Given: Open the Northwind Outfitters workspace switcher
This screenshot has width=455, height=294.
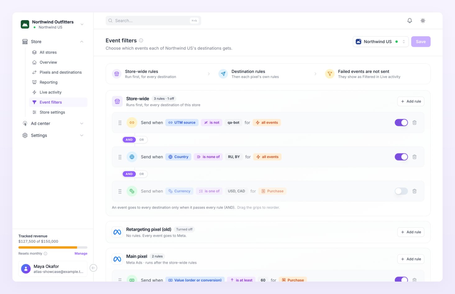Looking at the screenshot, I should point(52,24).
